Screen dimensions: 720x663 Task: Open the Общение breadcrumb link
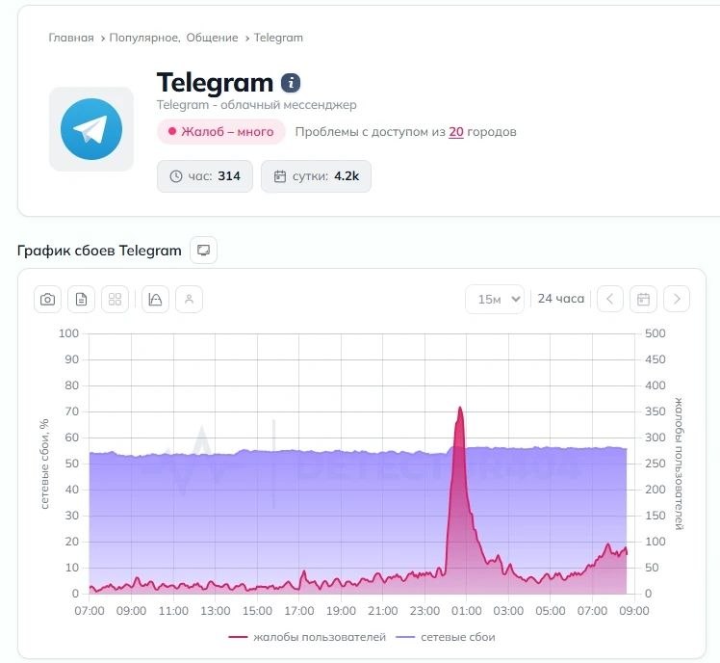[212, 38]
